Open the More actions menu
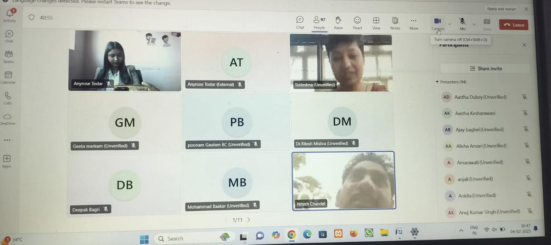The height and width of the screenshot is (245, 551). (414, 23)
